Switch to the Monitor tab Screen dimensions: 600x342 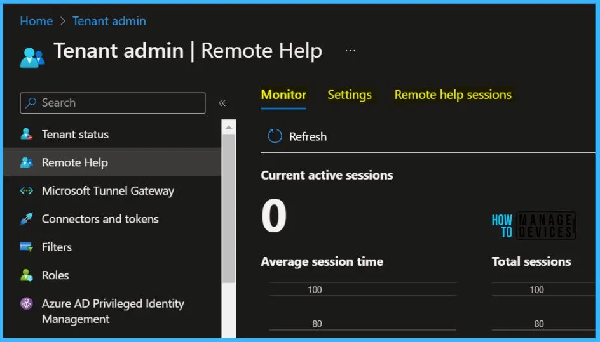click(283, 95)
